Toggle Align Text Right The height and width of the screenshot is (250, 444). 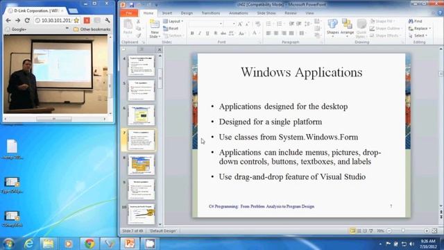[284, 33]
